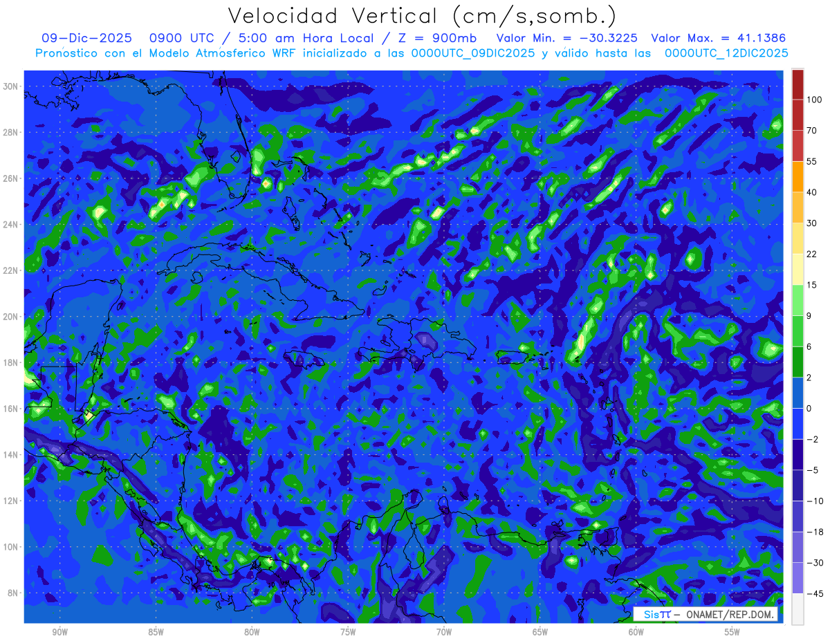Click the "22" colorbar label
The height and width of the screenshot is (641, 830).
(x=811, y=254)
